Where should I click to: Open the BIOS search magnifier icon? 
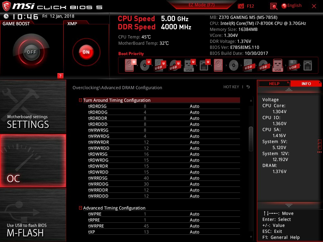point(273,6)
